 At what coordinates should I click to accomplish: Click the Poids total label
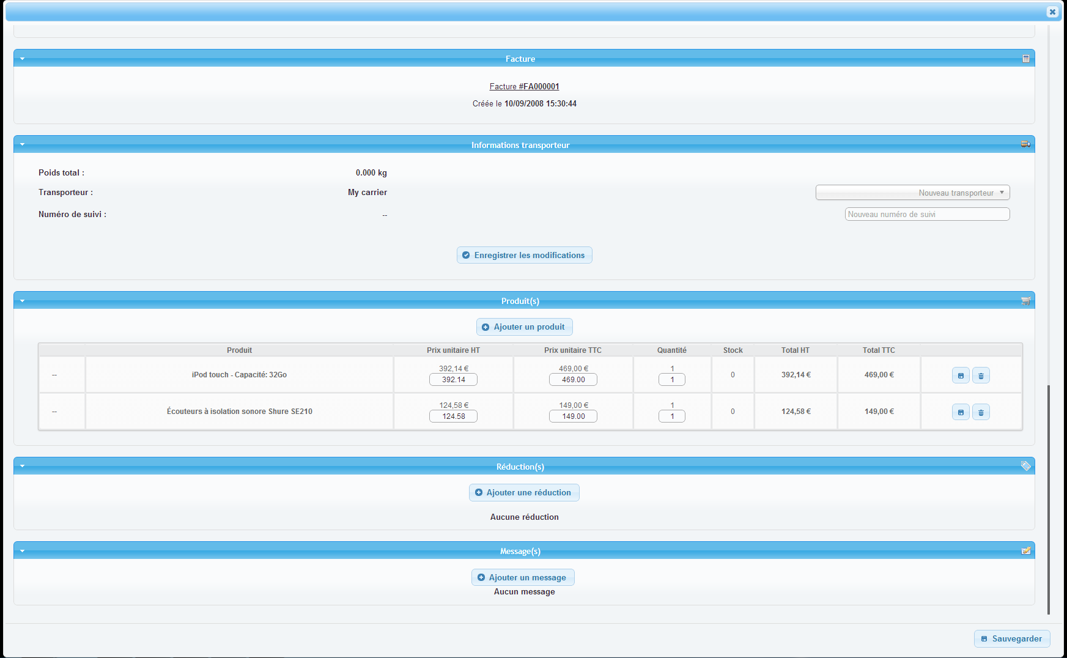[x=61, y=172]
